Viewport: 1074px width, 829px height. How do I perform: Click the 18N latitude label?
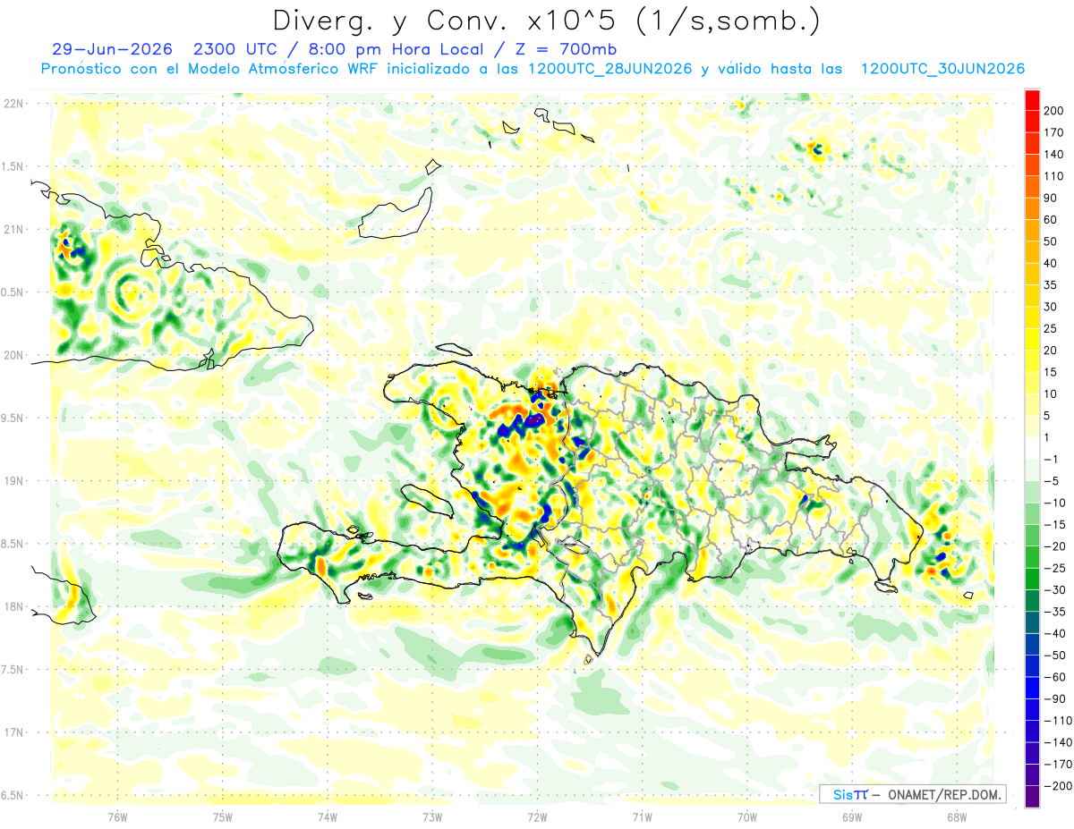[13, 606]
